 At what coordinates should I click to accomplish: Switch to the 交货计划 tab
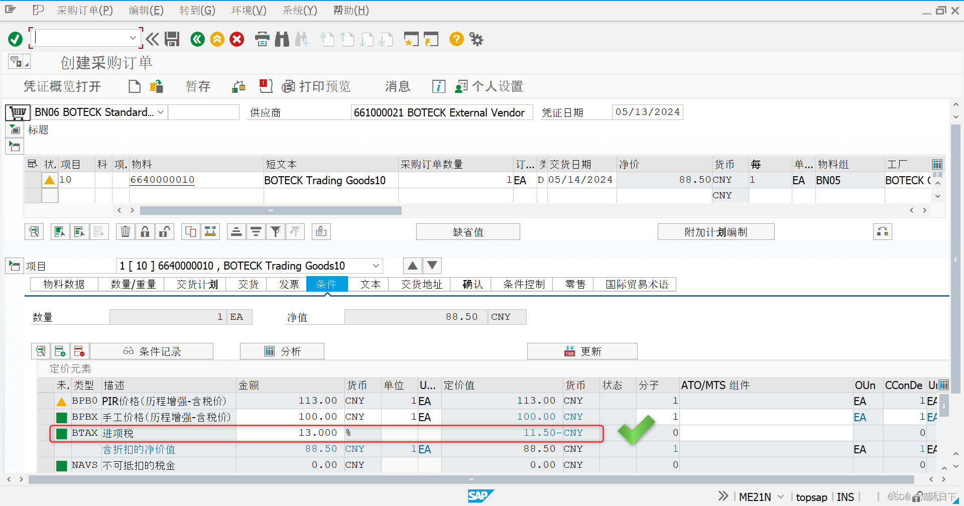coord(197,284)
